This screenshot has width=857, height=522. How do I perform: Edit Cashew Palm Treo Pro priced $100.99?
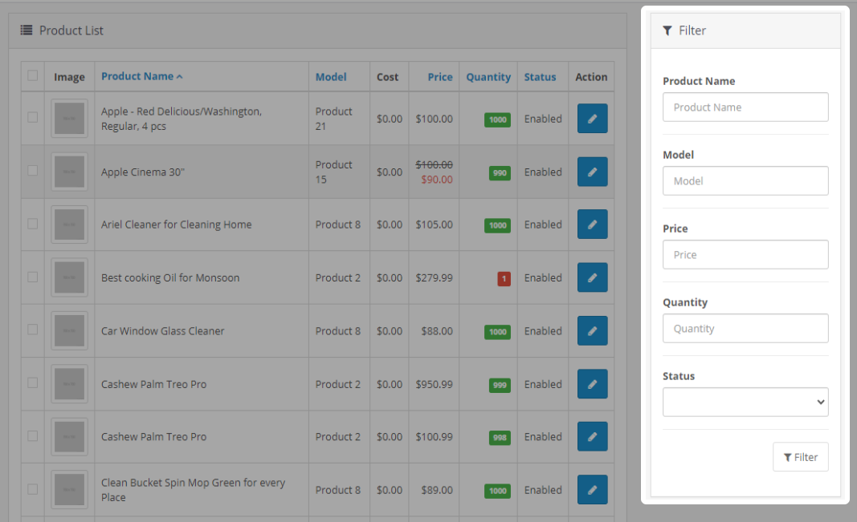pyautogui.click(x=592, y=437)
